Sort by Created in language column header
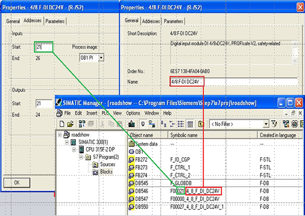 (x=280, y=135)
